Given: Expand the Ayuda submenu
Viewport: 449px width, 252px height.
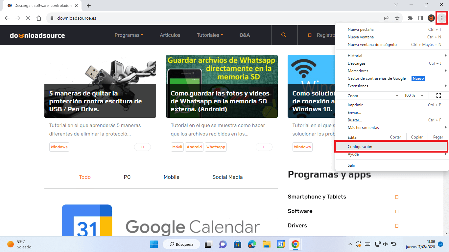Looking at the screenshot, I should coord(392,154).
